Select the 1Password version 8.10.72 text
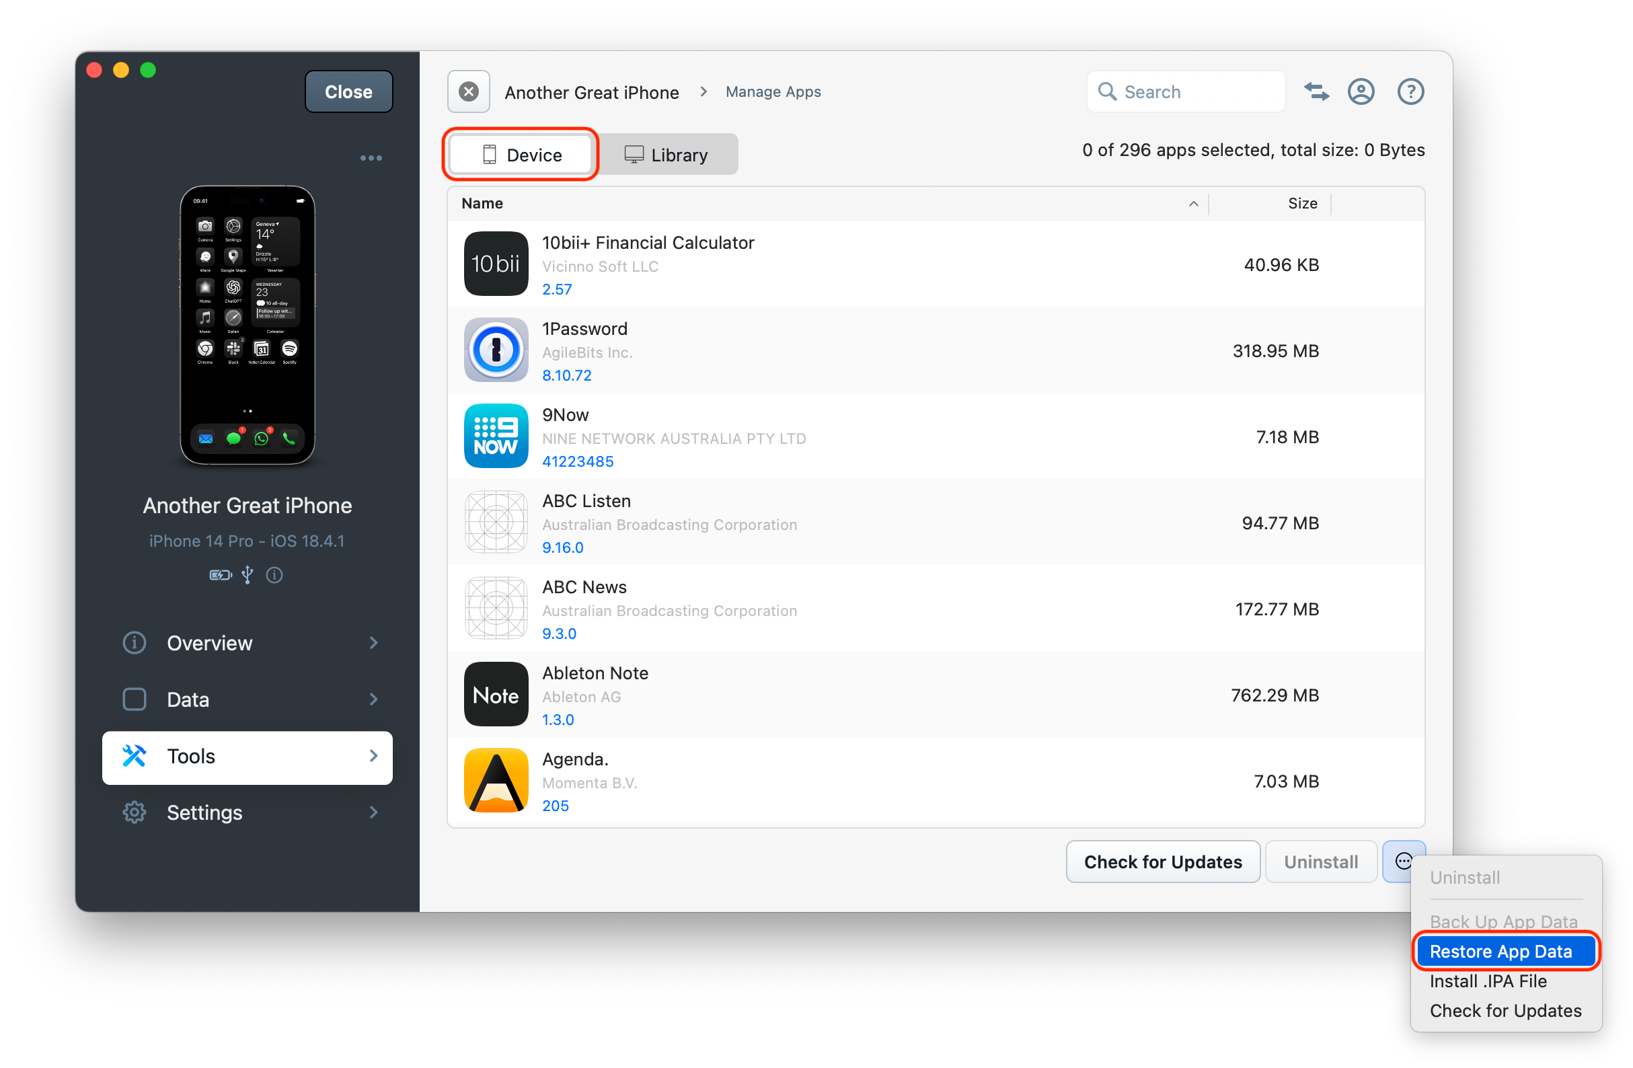Screen dimensions: 1633x1068 pyautogui.click(x=567, y=375)
